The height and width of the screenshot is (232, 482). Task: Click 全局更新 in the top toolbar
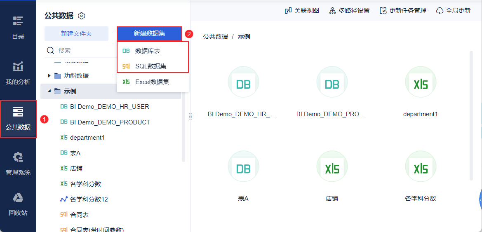(453, 11)
